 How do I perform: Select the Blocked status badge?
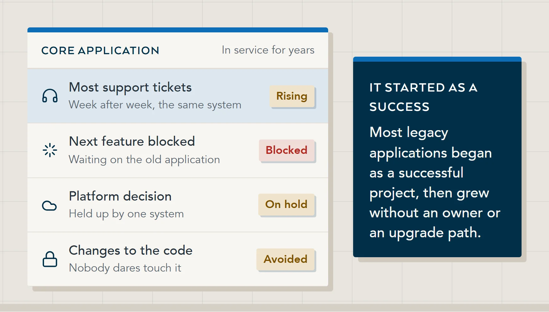pyautogui.click(x=286, y=150)
